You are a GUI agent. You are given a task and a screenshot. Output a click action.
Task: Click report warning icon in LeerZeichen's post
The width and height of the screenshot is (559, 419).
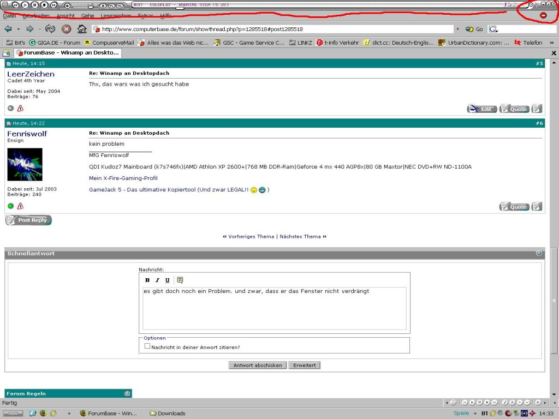click(x=20, y=108)
